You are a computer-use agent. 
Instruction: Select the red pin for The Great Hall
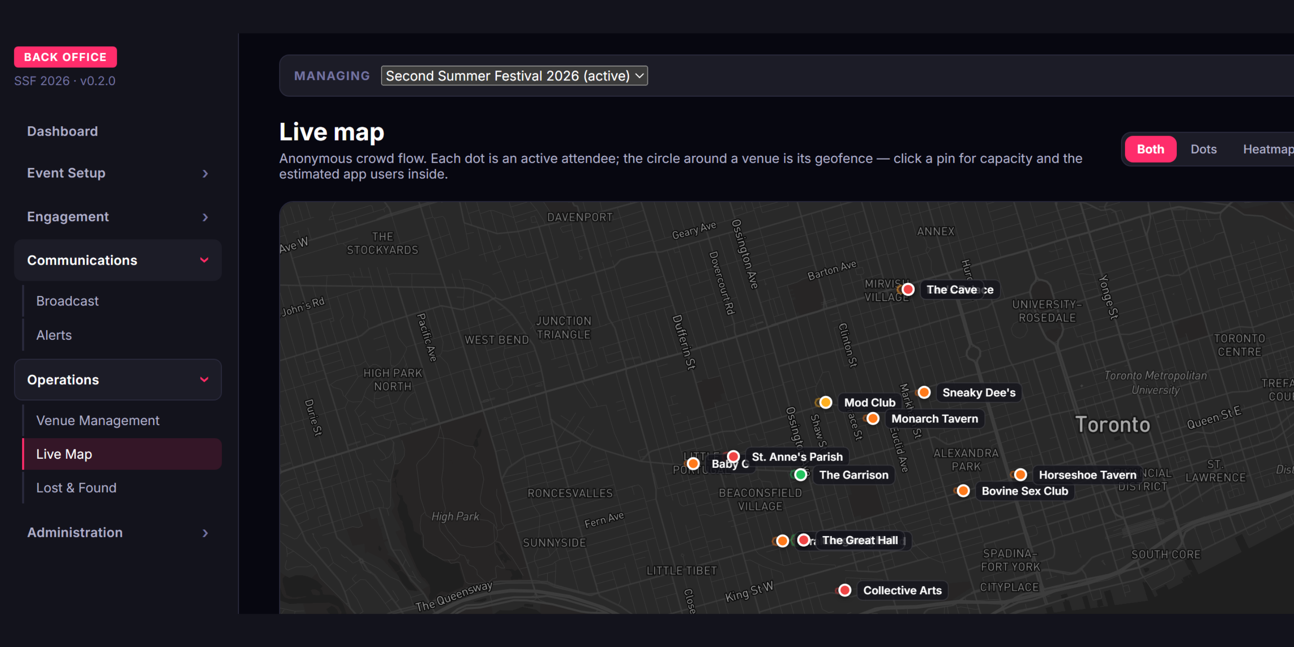coord(803,540)
